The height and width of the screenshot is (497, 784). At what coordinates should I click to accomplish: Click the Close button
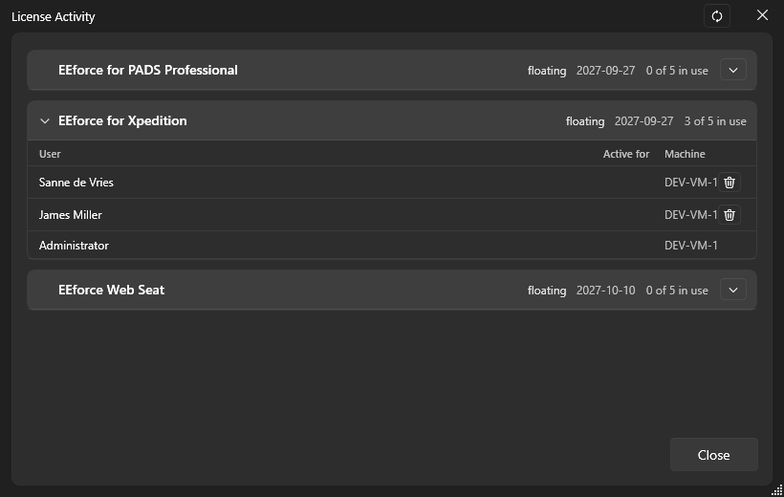coord(713,455)
